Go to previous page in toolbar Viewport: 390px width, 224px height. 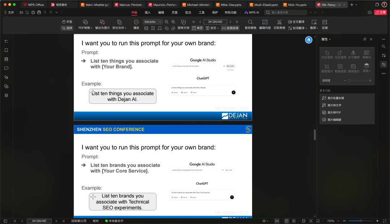point(200,22)
